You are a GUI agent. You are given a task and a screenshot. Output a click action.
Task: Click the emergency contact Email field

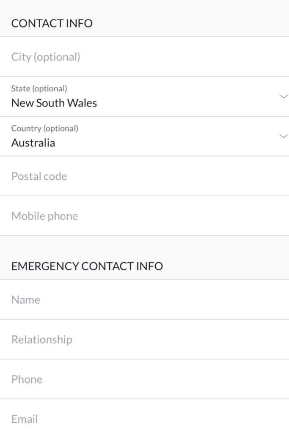pos(25,419)
